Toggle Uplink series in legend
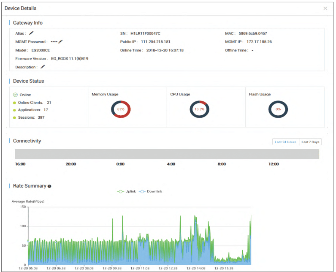Viewport: 336px width, 272px height. point(127,191)
